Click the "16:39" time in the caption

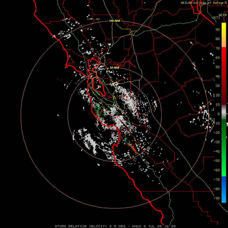170,226
